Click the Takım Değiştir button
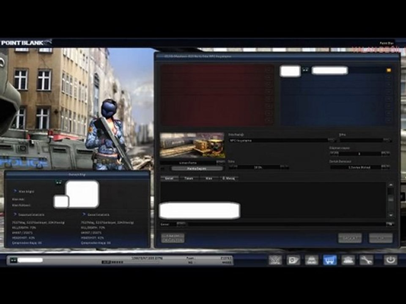 pyautogui.click(x=173, y=238)
